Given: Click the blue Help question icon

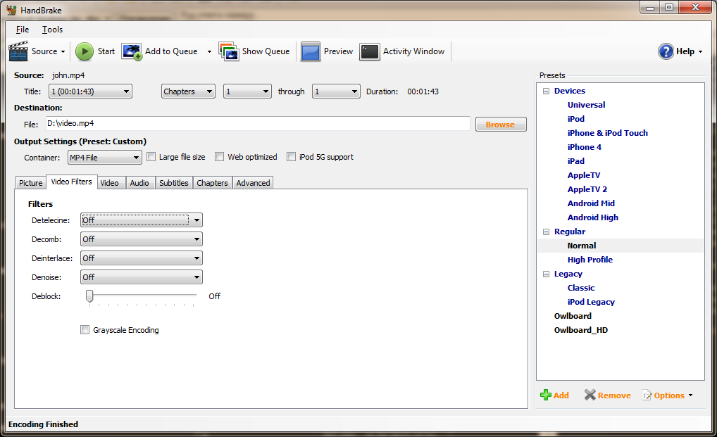Looking at the screenshot, I should (666, 51).
